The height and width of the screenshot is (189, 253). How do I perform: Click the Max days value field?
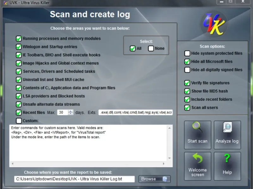[x=63, y=112]
